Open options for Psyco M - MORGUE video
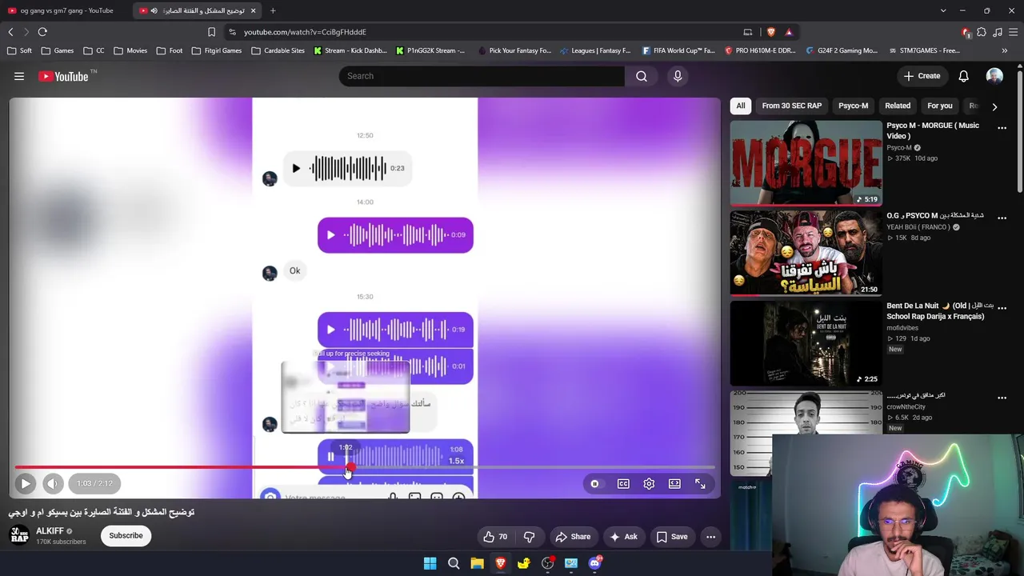Screen dimensions: 1024x576 [1002, 128]
